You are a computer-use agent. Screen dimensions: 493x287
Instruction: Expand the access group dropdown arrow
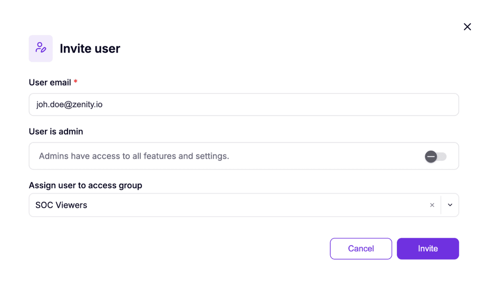click(450, 205)
